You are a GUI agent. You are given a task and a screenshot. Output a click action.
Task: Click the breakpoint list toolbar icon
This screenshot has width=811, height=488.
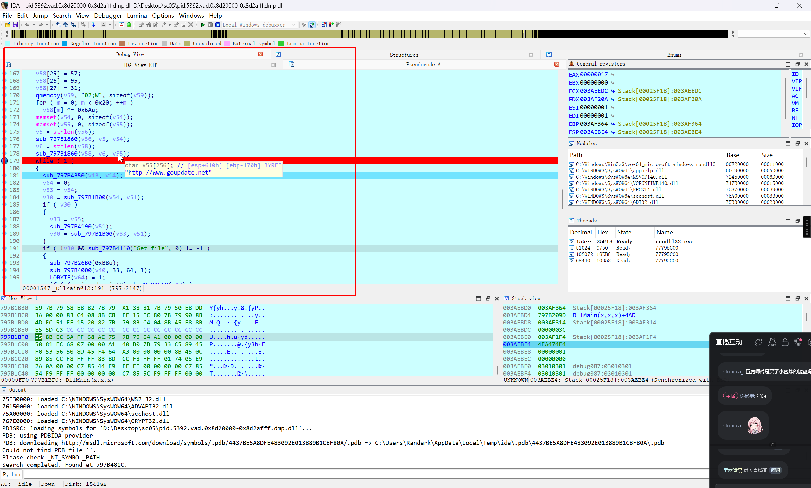point(324,25)
